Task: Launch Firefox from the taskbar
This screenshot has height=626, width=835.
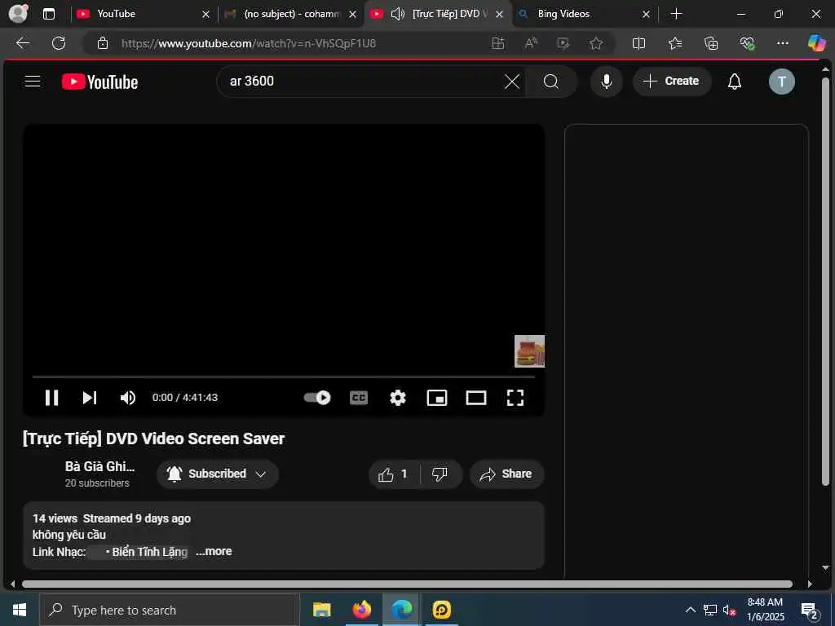Action: 361,610
